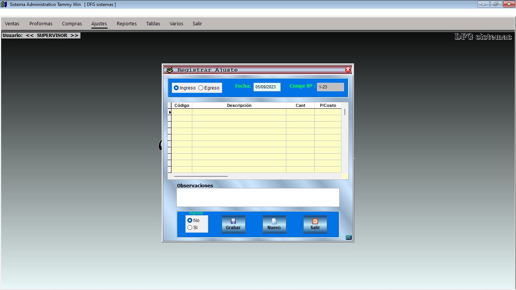Click the Observaciones text box
516x290 pixels.
click(x=258, y=197)
